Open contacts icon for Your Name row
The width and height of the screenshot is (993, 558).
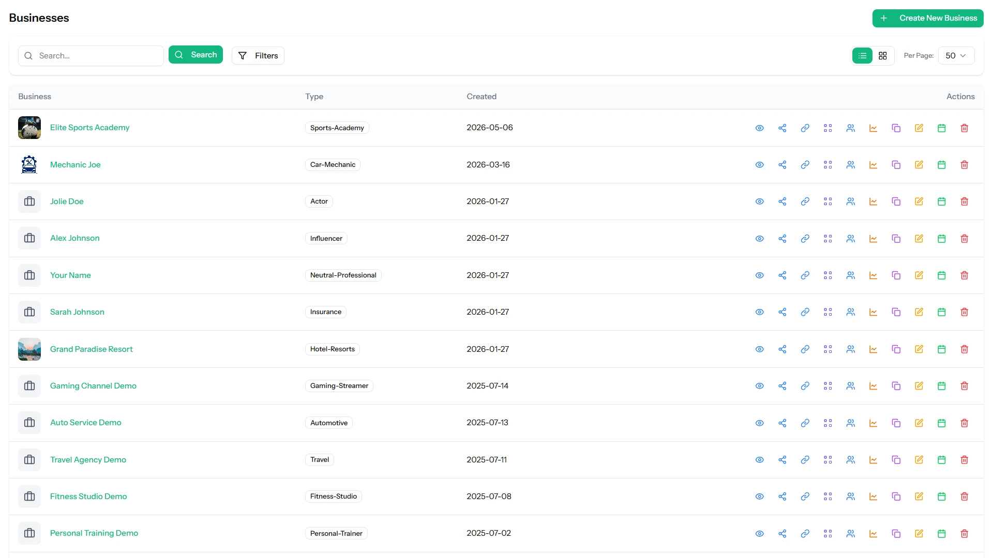click(850, 275)
